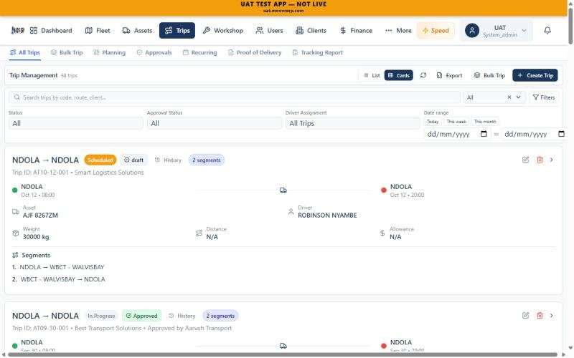Click the Speed button
The width and height of the screenshot is (574, 358).
click(436, 30)
